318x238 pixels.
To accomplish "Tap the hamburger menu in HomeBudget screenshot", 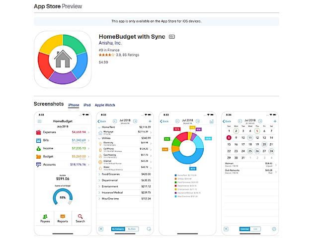I will pyautogui.click(x=40, y=121).
